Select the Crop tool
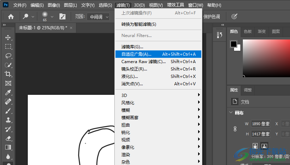 coord(8,74)
